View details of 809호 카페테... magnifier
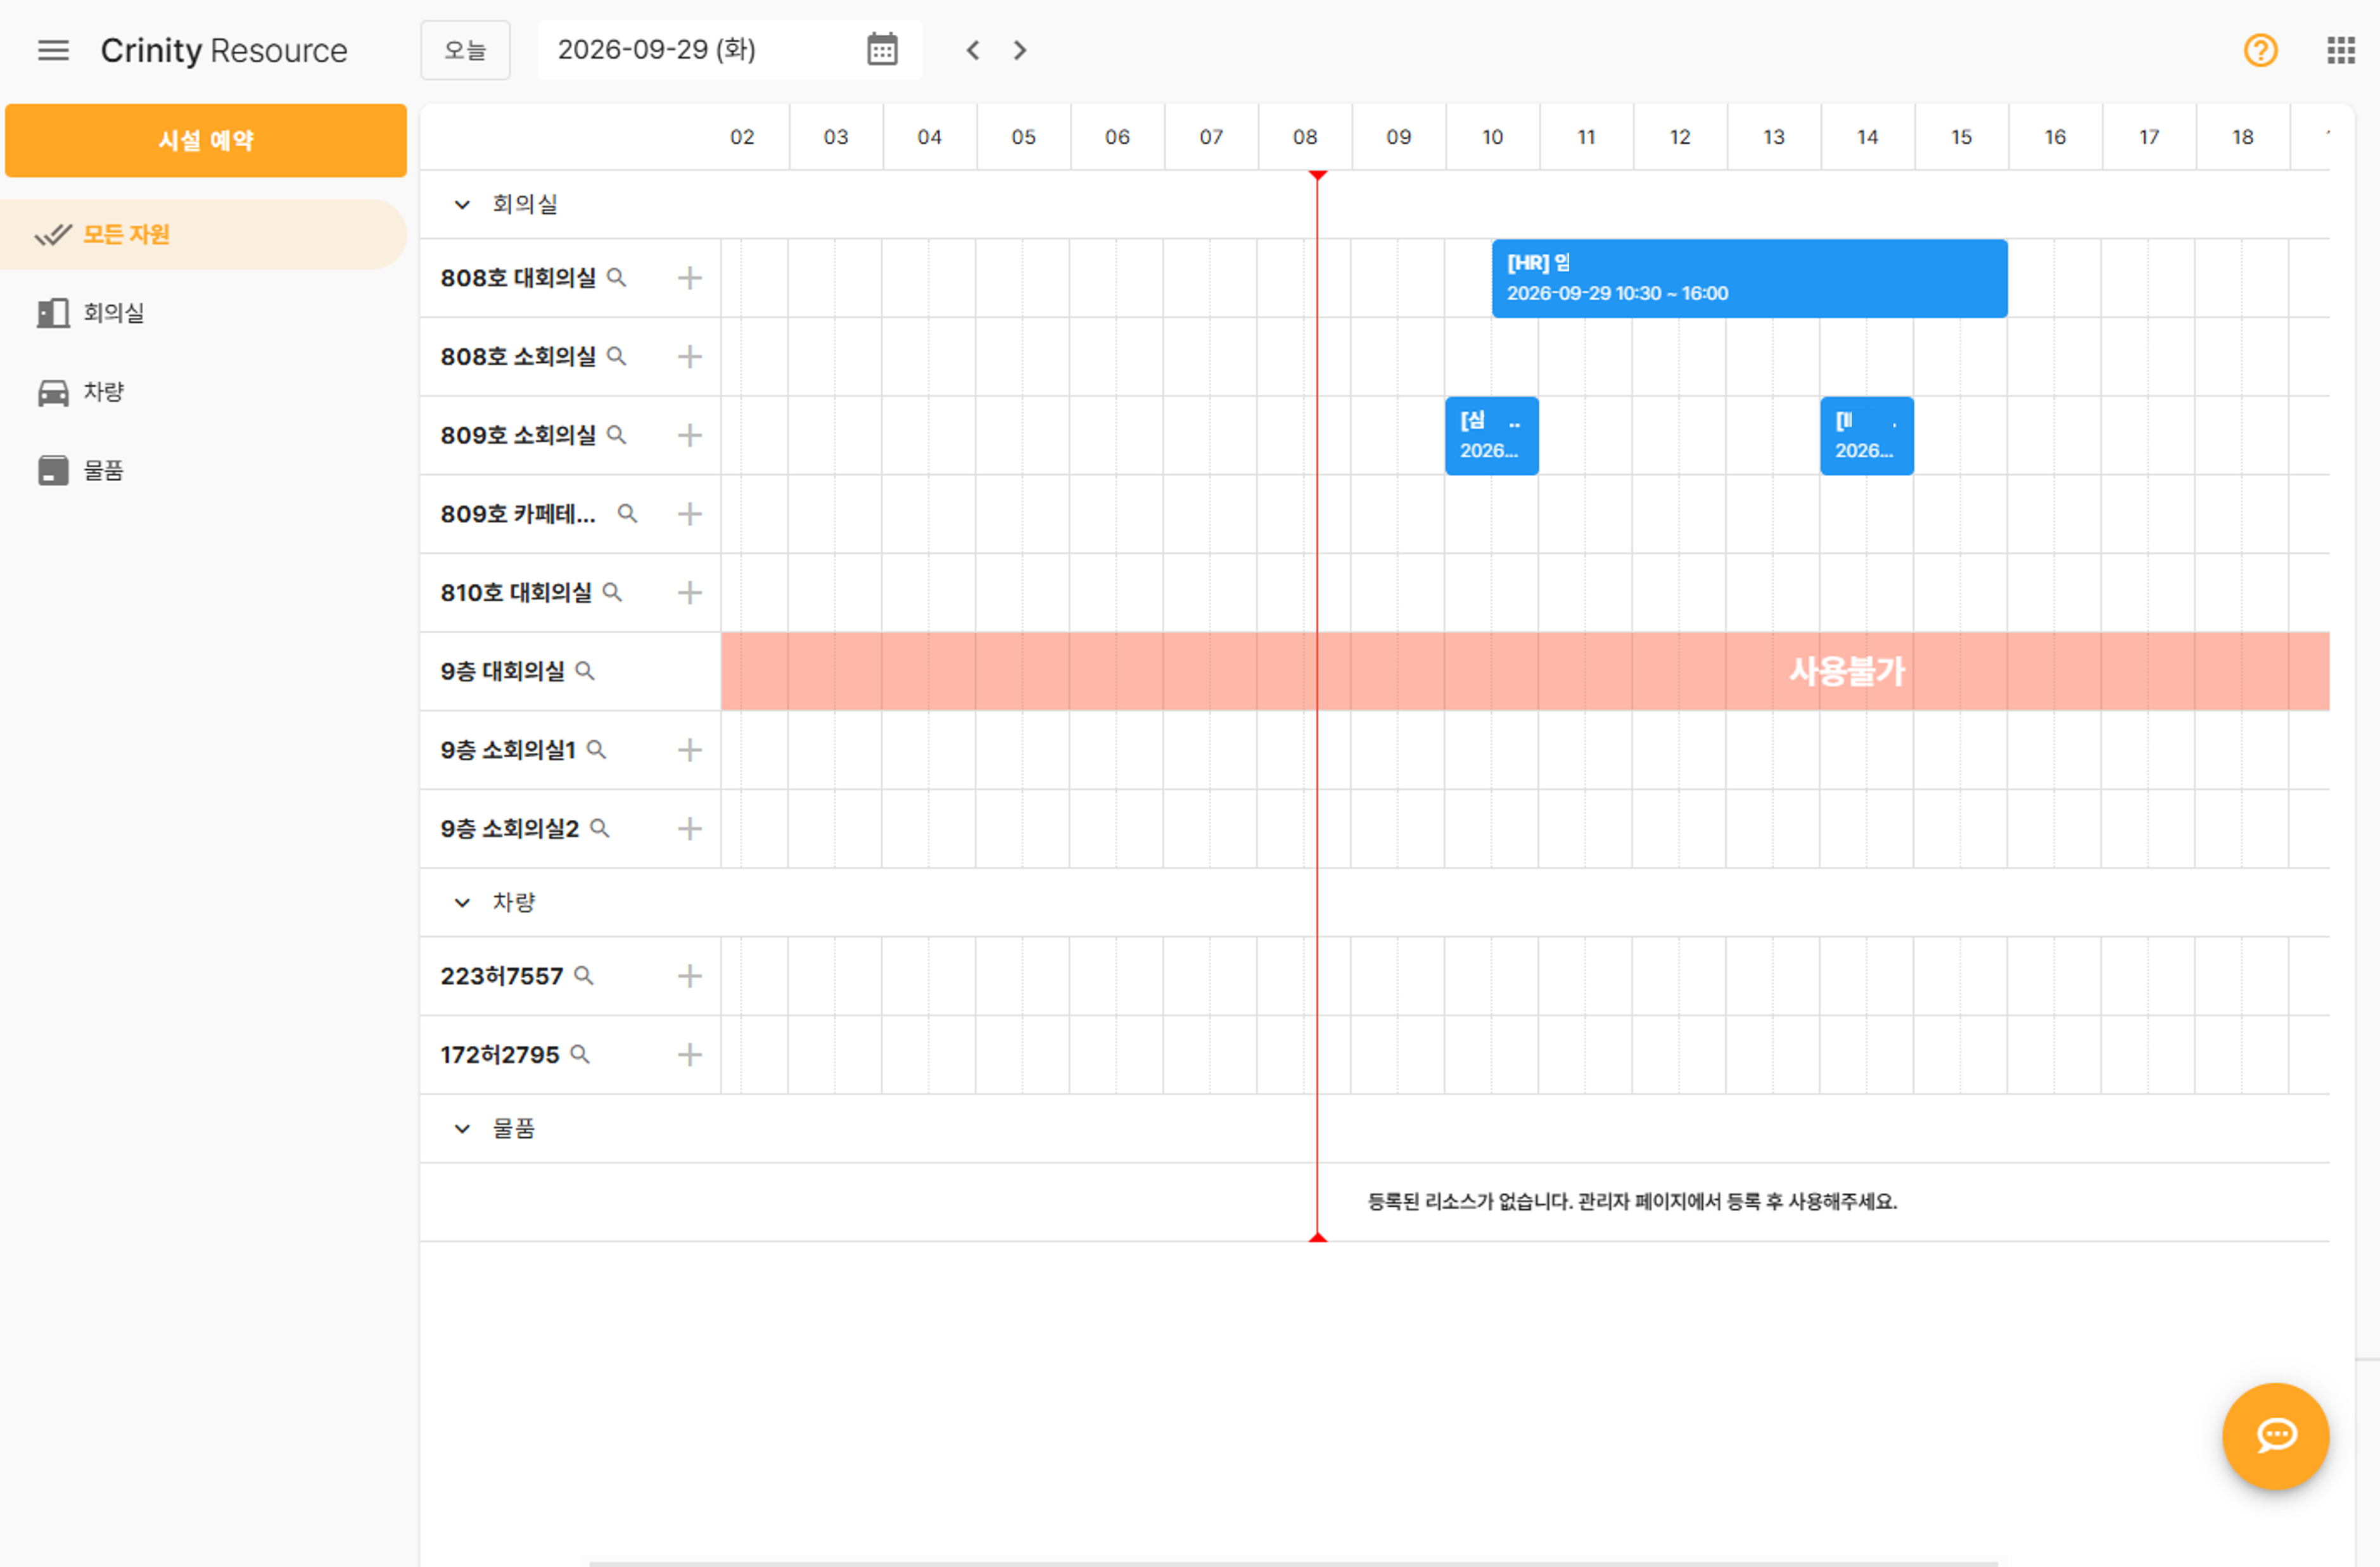 [627, 513]
